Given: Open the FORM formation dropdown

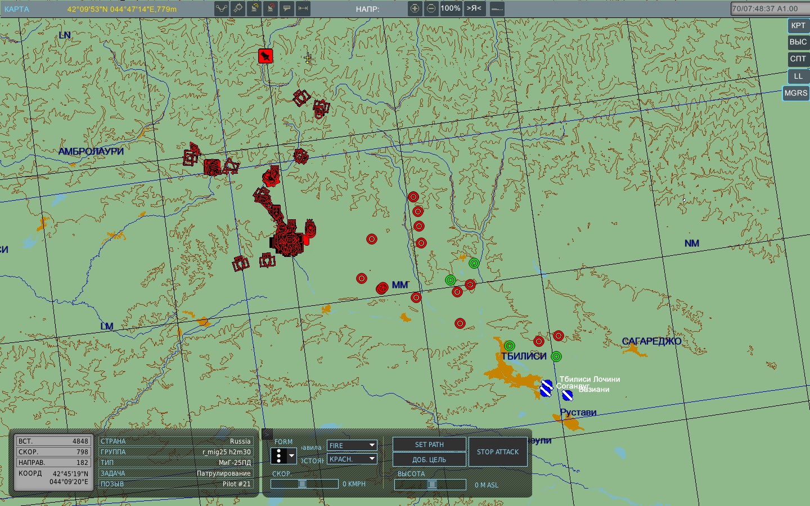Looking at the screenshot, I should [x=283, y=456].
